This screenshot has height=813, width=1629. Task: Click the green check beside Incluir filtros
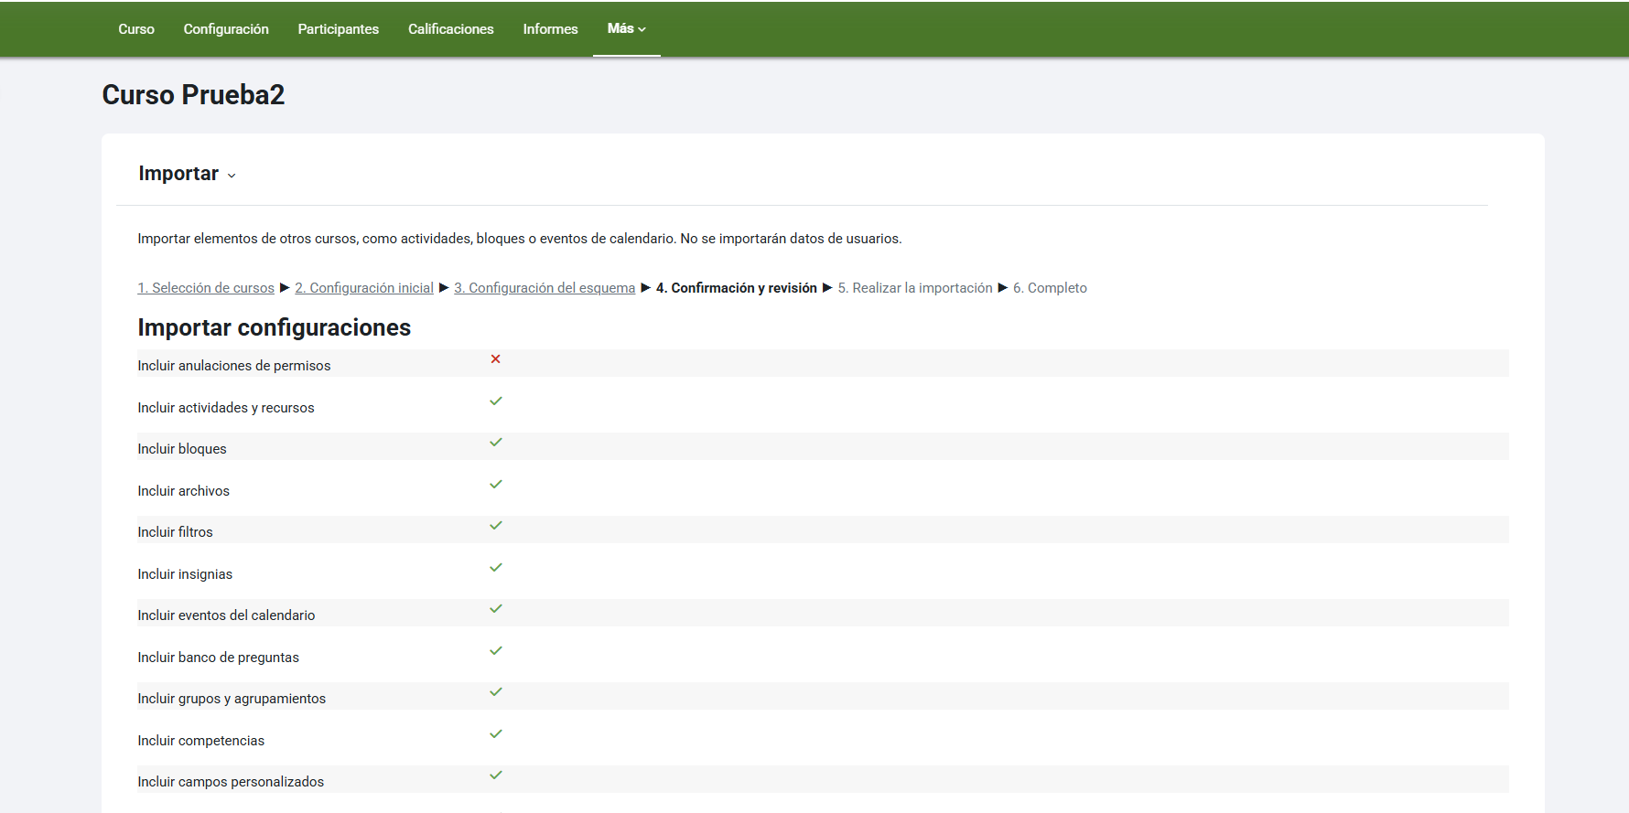[x=495, y=526]
